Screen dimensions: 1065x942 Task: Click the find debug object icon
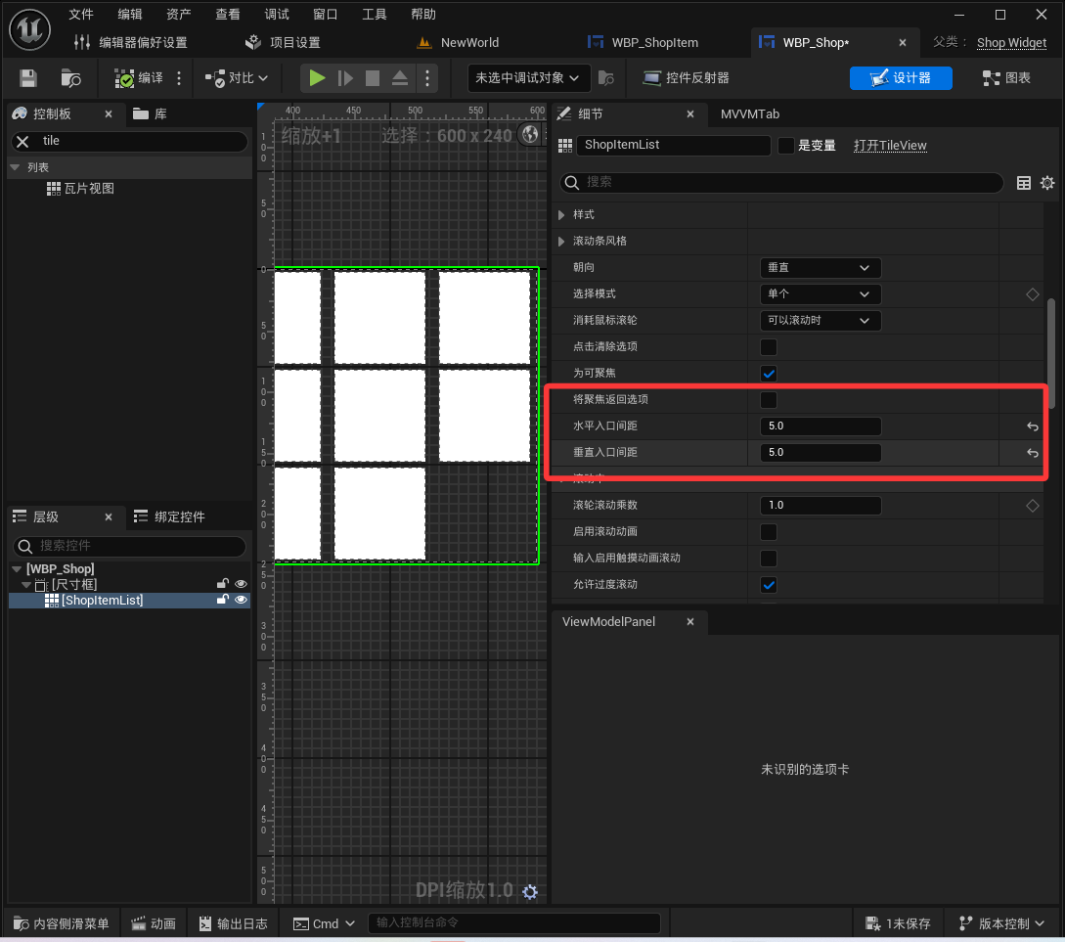pyautogui.click(x=606, y=78)
